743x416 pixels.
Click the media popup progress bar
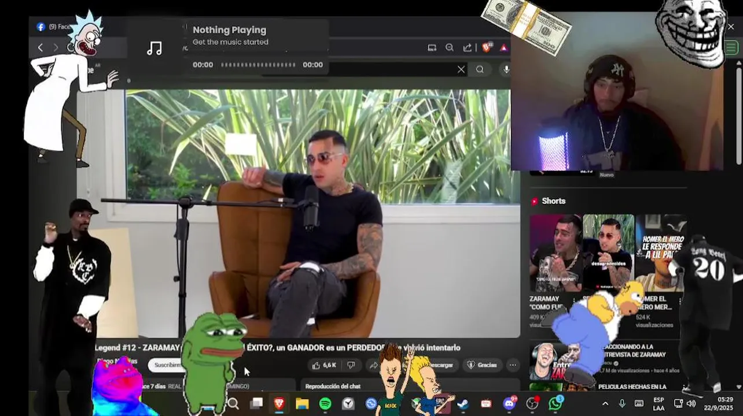(258, 65)
